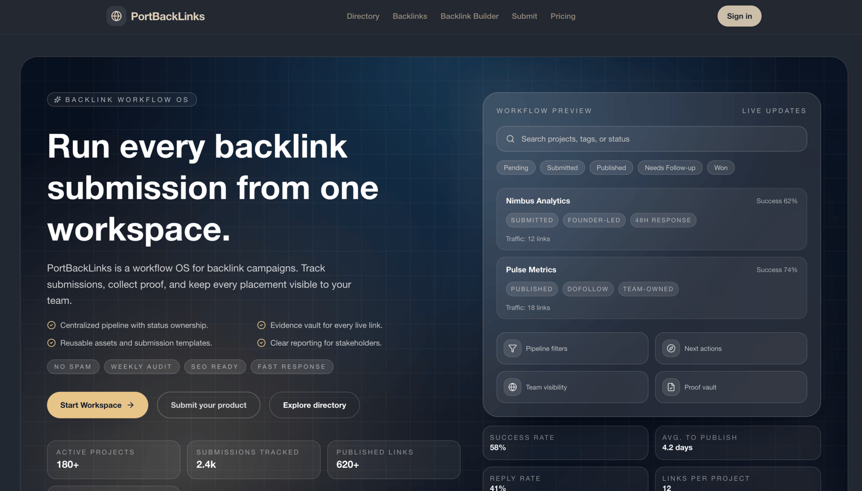The image size is (862, 491).
Task: Click the Team visibility globe icon
Action: click(512, 387)
